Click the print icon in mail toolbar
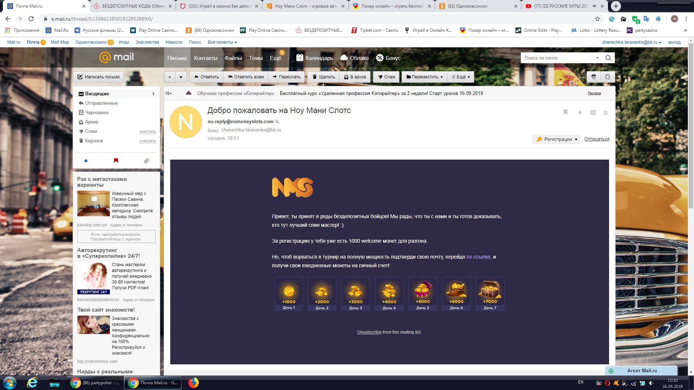Viewport: 694px width, 390px height. coord(594,77)
